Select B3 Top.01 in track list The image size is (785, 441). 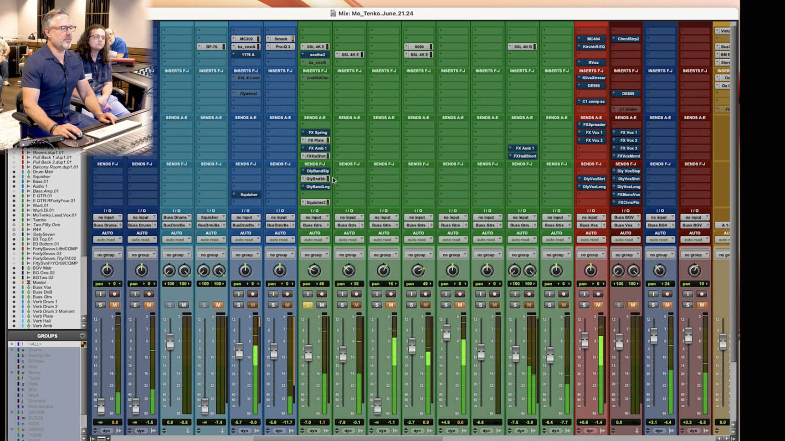pyautogui.click(x=43, y=239)
